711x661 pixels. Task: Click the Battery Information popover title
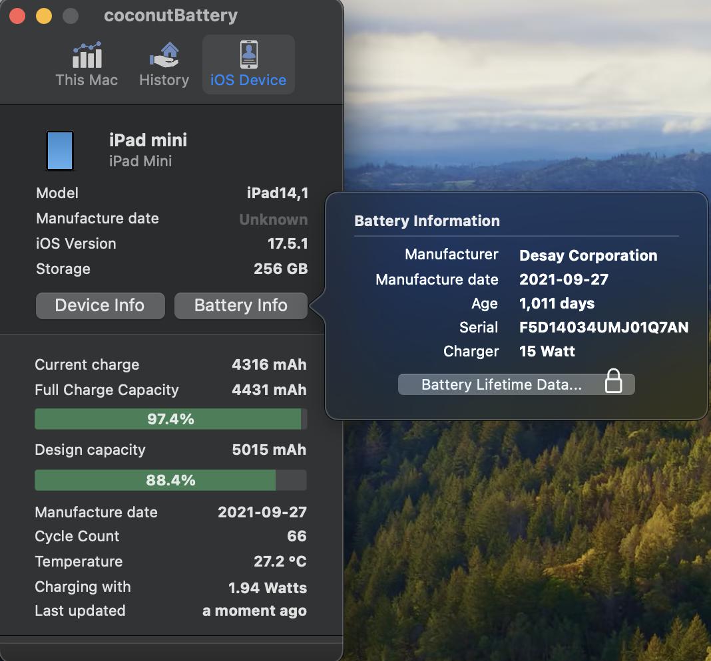427,221
